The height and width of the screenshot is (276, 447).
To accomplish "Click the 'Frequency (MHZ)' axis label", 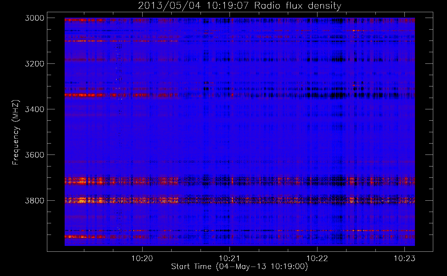I will pyautogui.click(x=16, y=132).
